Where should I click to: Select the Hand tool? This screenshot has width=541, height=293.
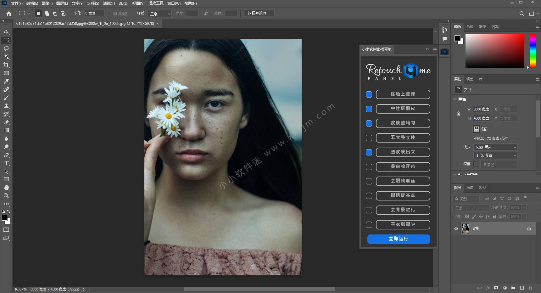pos(6,188)
